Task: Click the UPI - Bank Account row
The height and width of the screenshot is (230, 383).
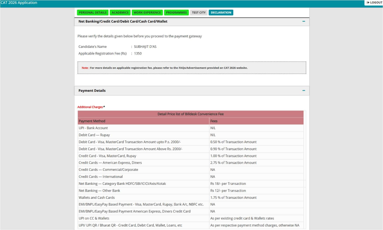Action: 191,128
